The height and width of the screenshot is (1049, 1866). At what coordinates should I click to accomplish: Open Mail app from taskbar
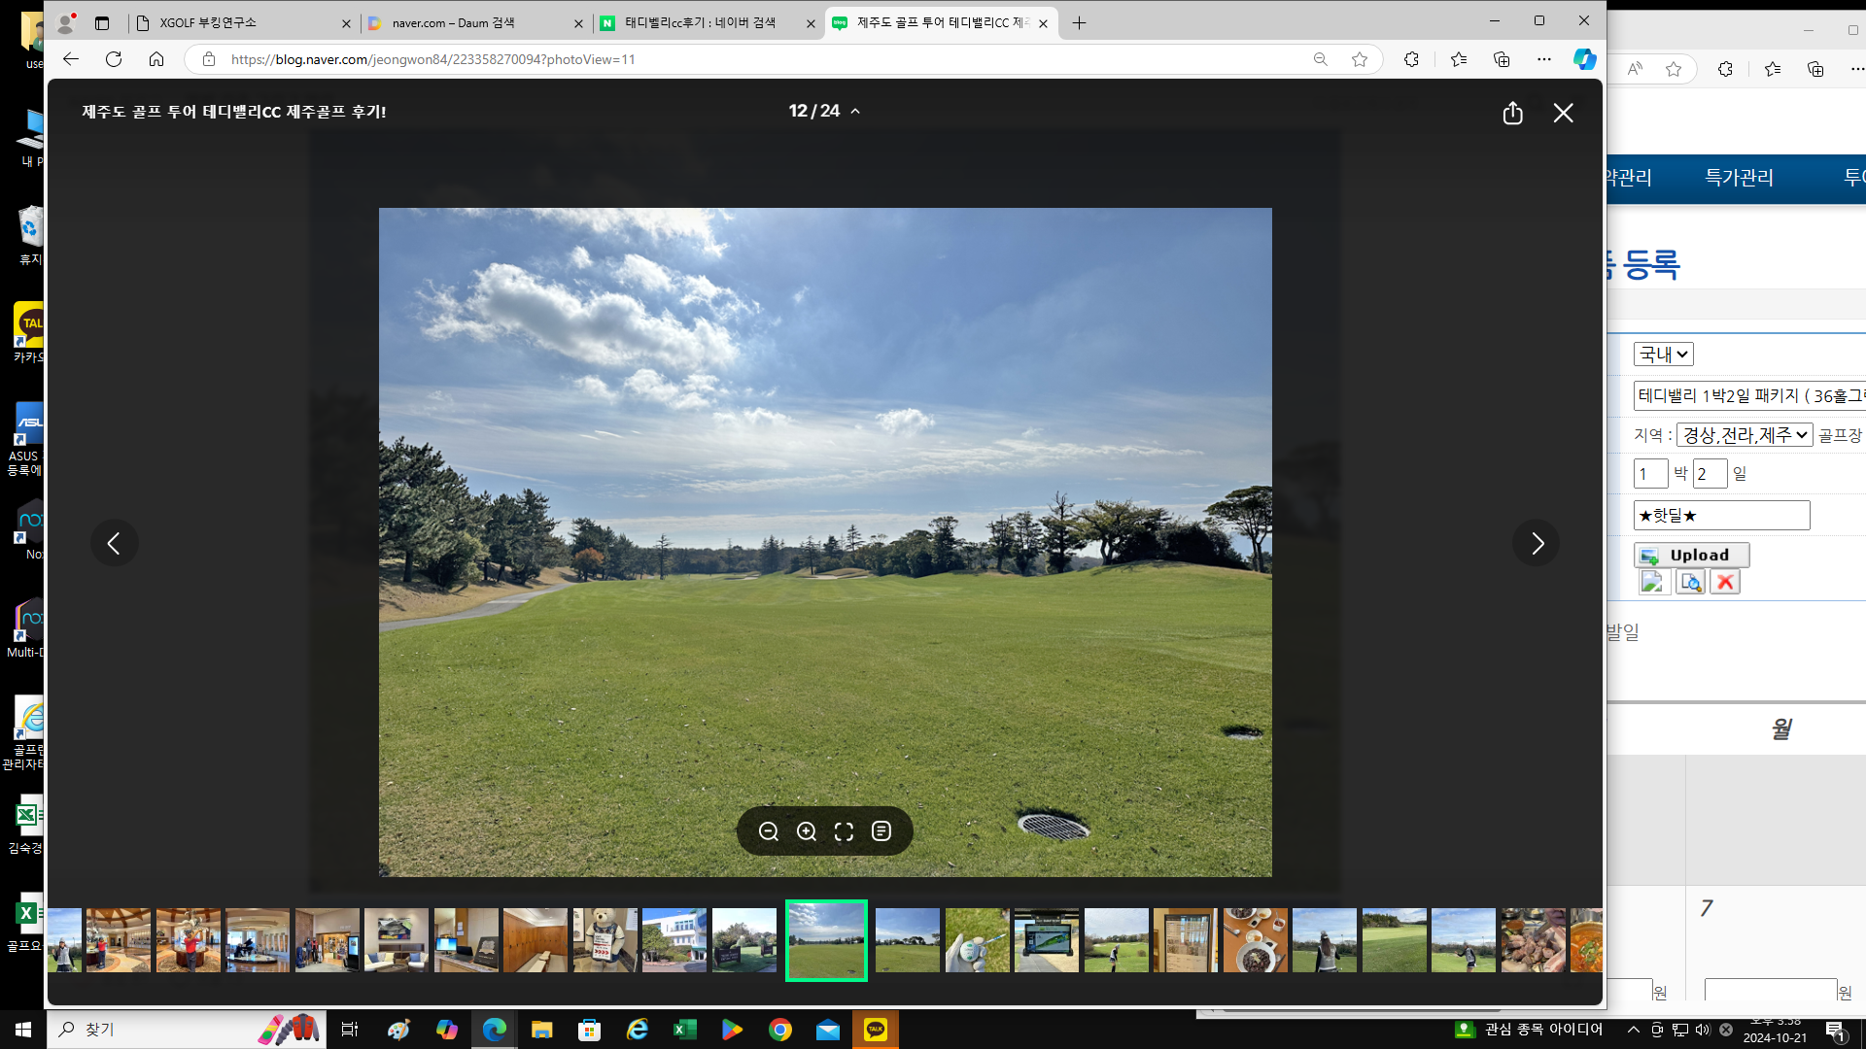[x=828, y=1030]
